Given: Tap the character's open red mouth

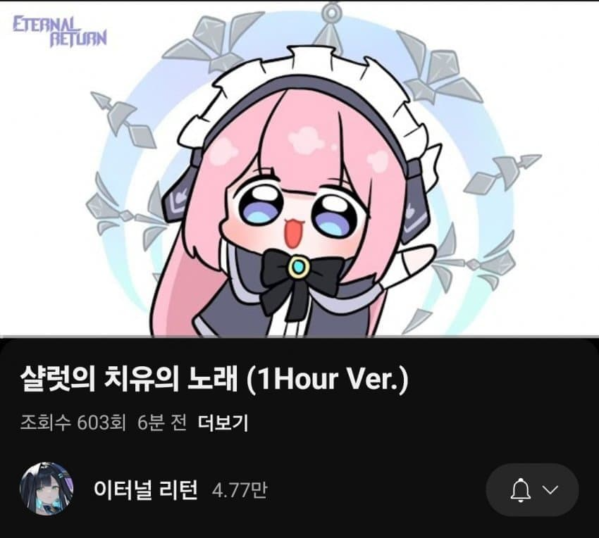Looking at the screenshot, I should 293,233.
